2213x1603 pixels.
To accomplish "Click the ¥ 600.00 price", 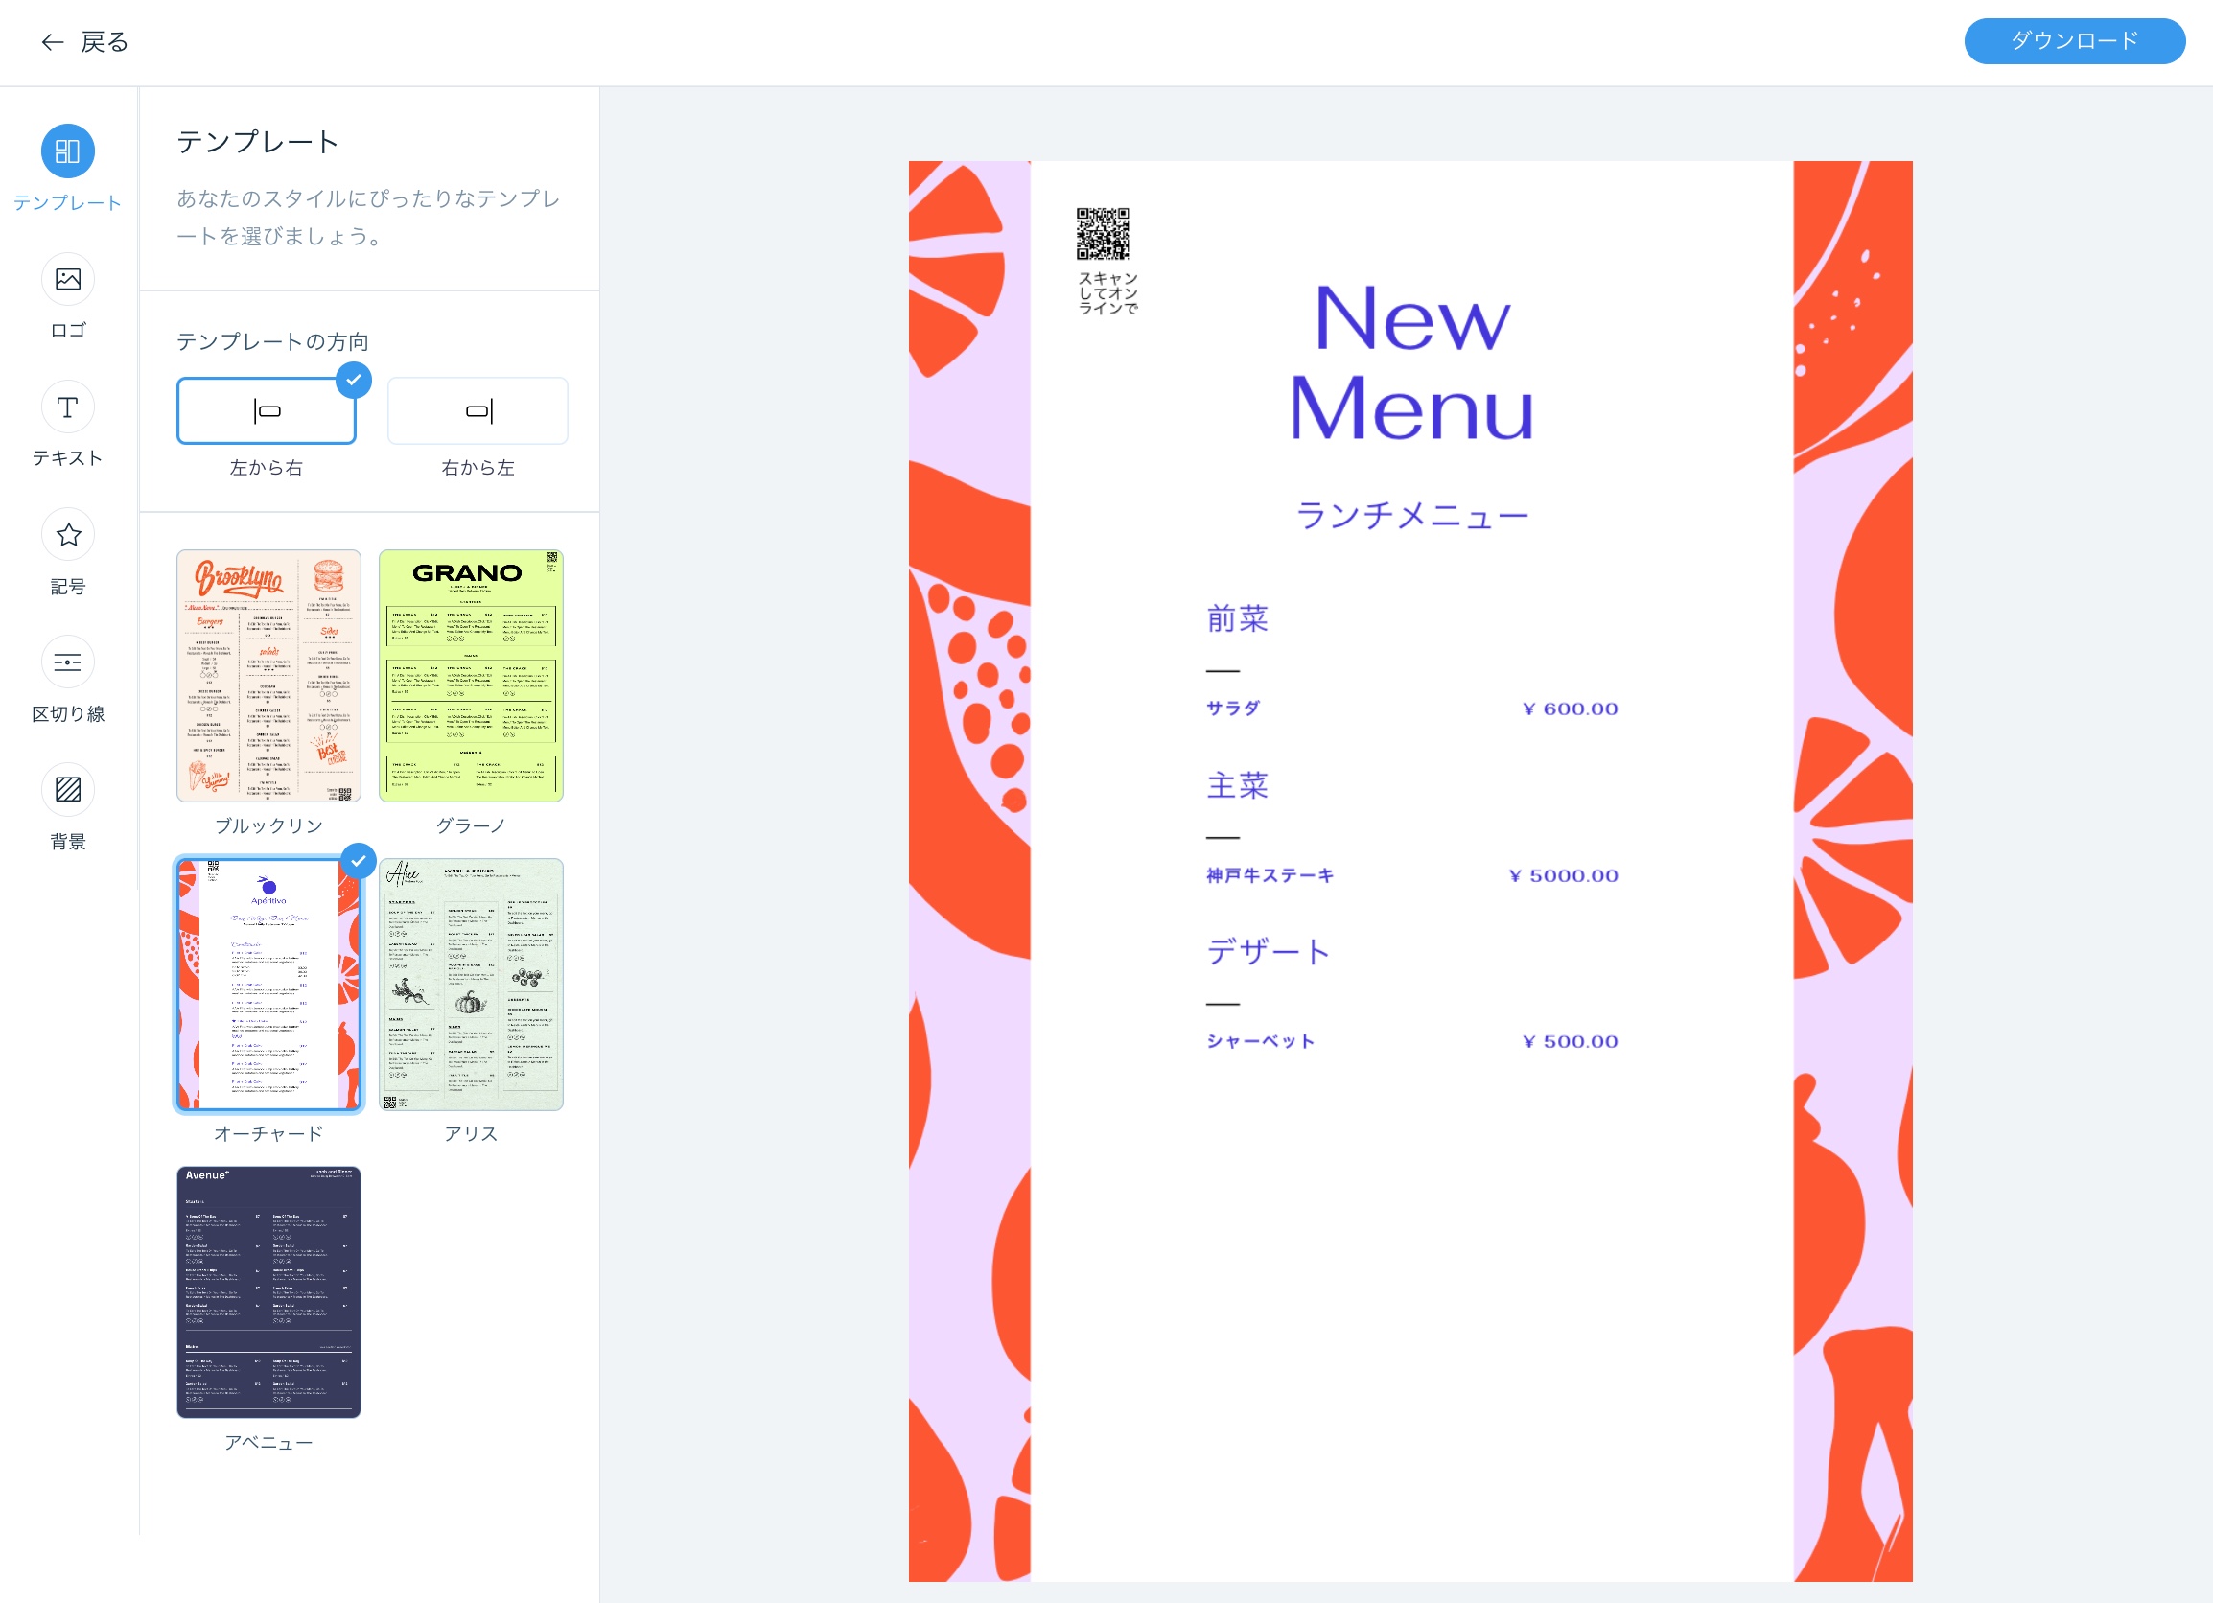I will [1569, 709].
